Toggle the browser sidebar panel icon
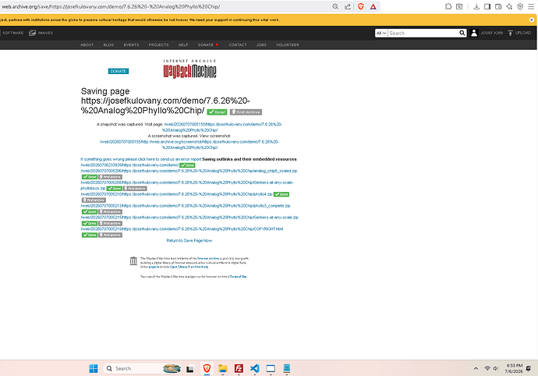Viewport: 538px width, 376px height. point(487,6)
